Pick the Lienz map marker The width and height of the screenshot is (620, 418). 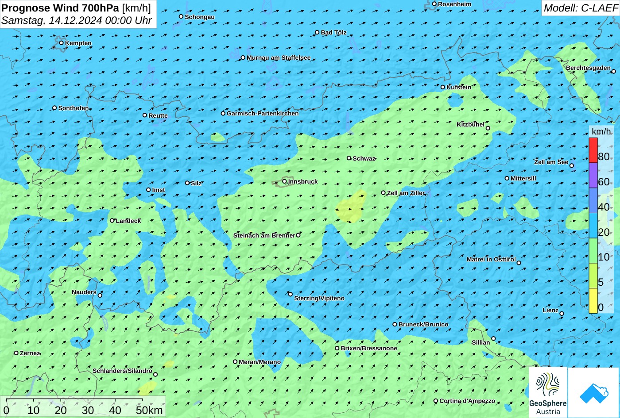coord(562,314)
